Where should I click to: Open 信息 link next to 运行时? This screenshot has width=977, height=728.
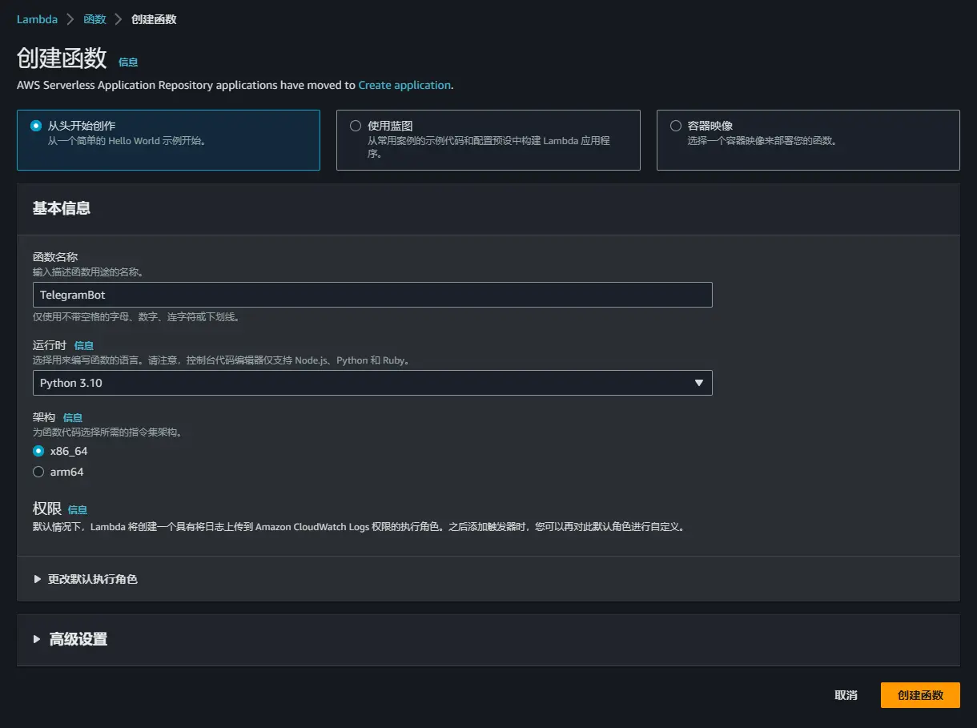click(84, 345)
